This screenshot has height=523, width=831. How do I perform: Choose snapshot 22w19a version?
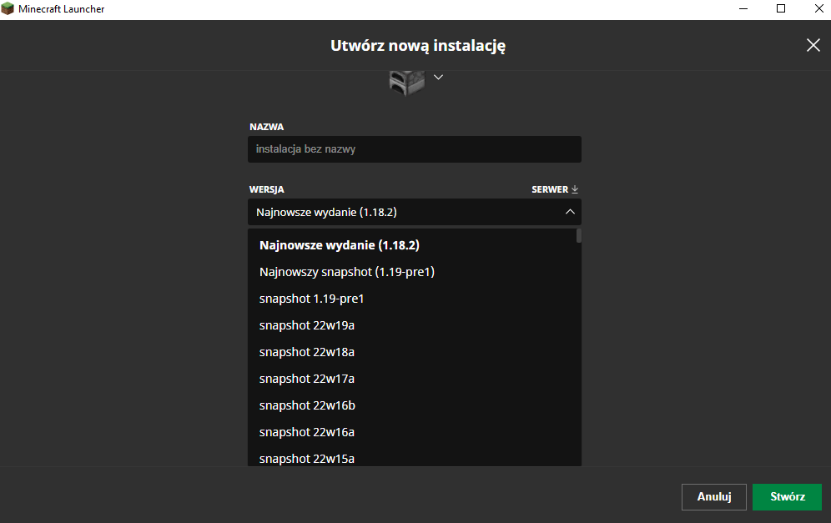click(x=413, y=325)
